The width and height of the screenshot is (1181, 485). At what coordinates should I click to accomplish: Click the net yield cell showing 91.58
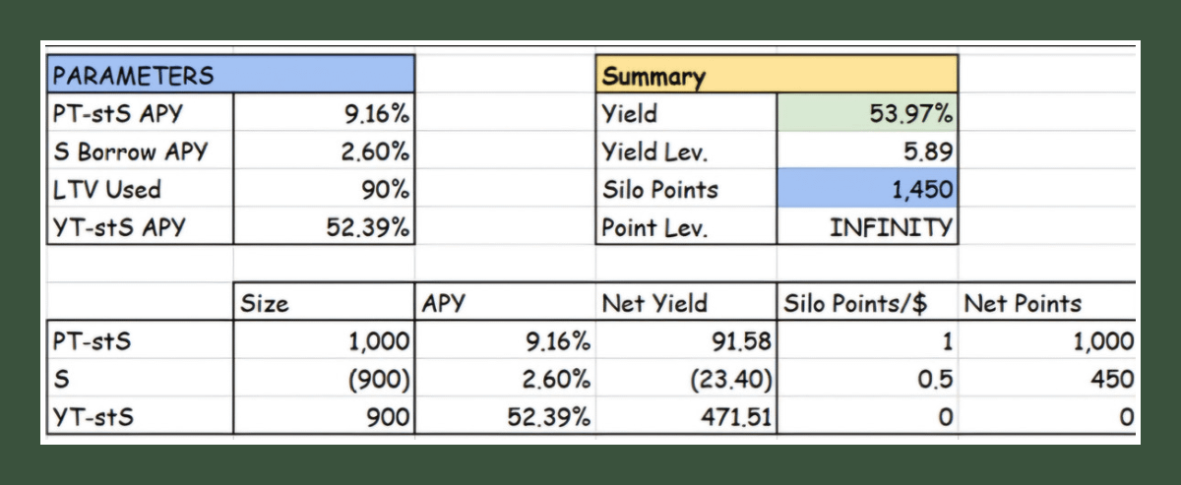pos(685,341)
